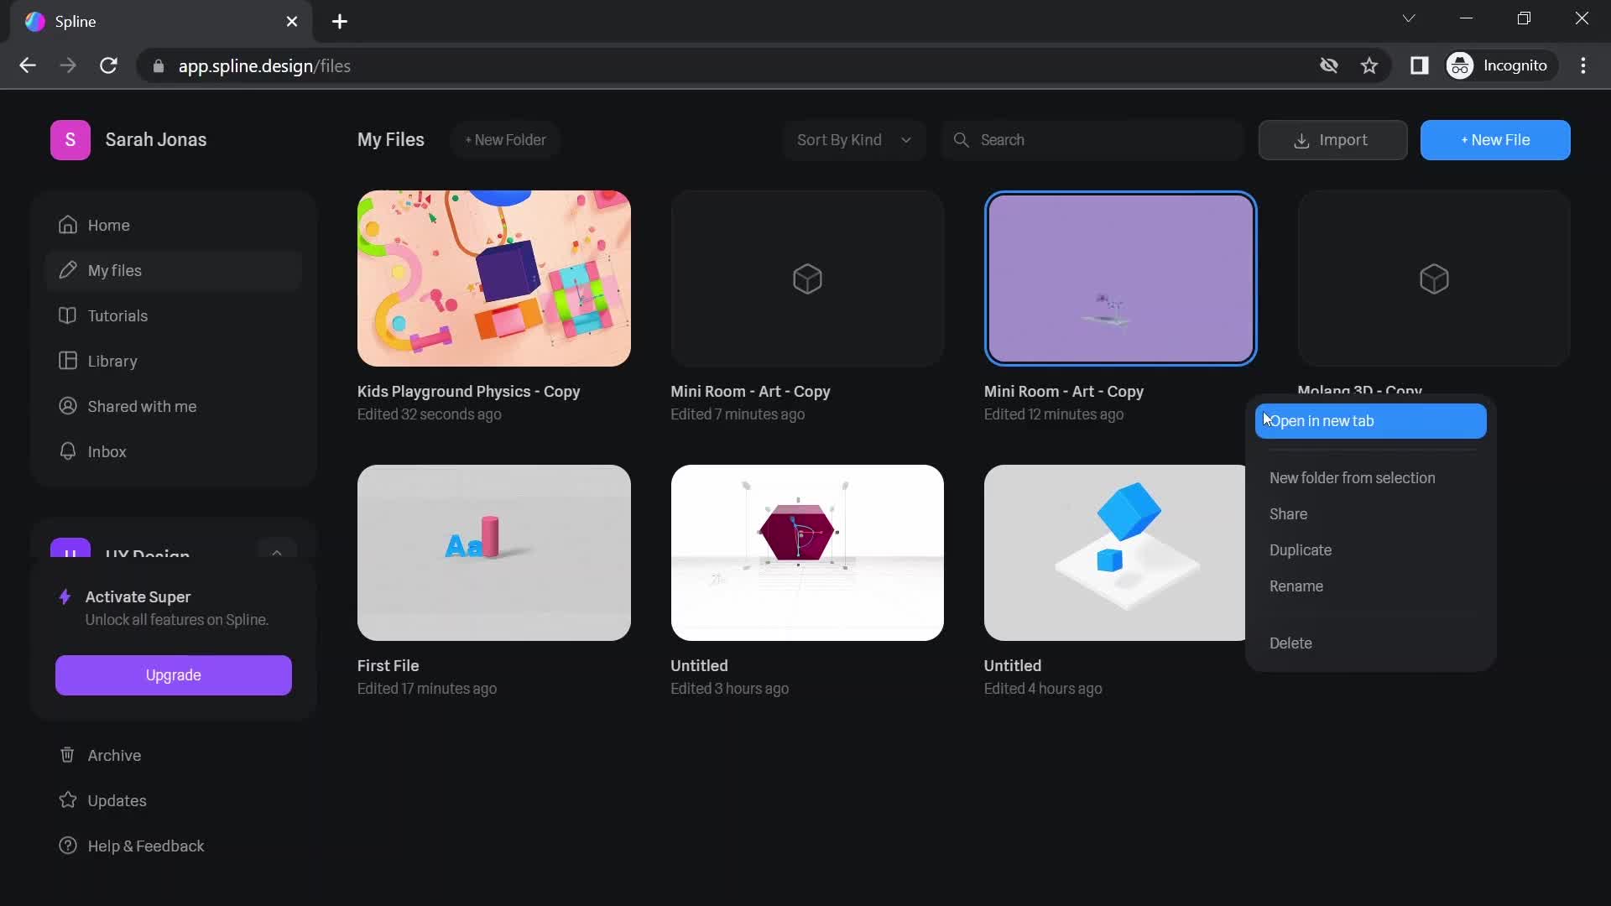This screenshot has height=906, width=1611.
Task: Navigate to Tutorials section
Action: 117,315
